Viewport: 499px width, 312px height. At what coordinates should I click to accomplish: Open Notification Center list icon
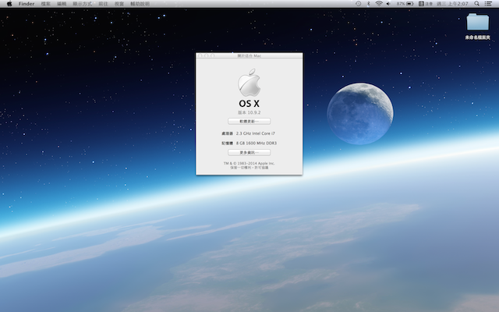[x=488, y=4]
